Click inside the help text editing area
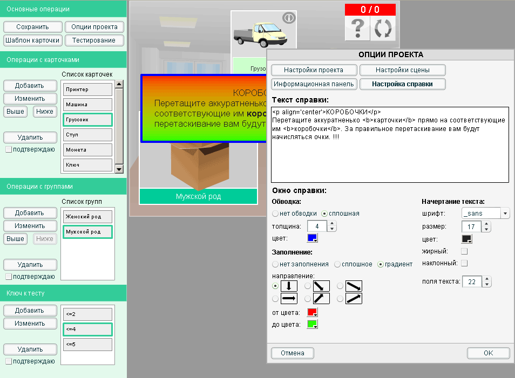 pyautogui.click(x=390, y=145)
